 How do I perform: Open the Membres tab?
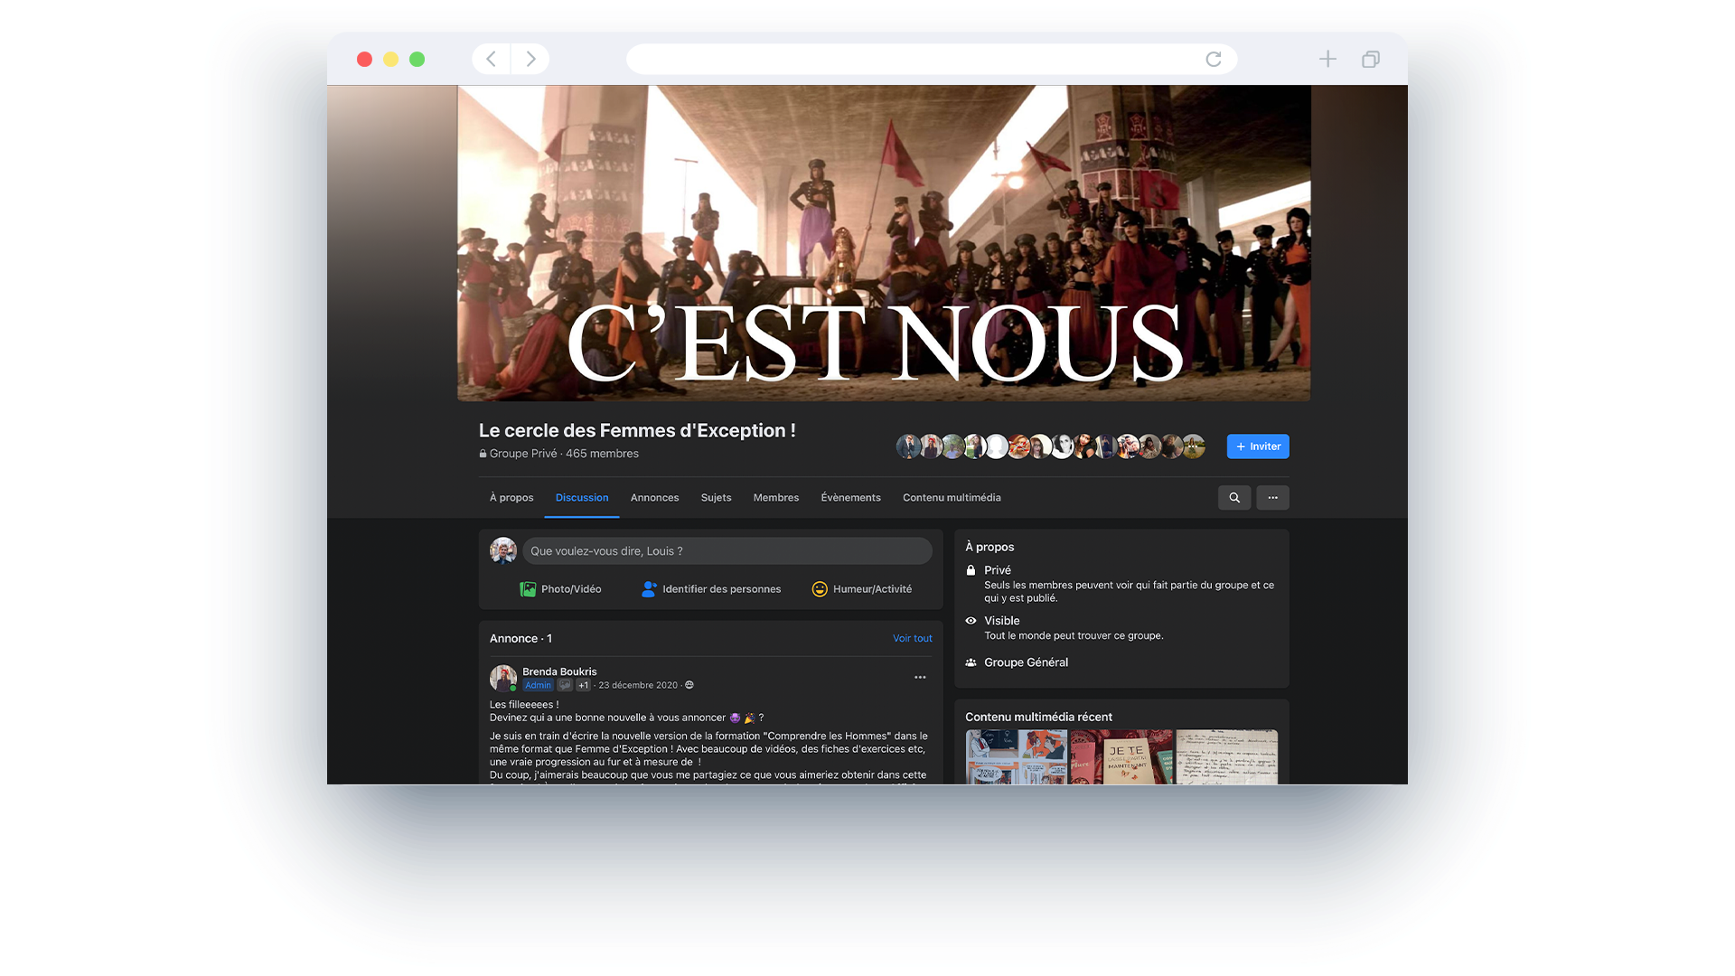775,498
